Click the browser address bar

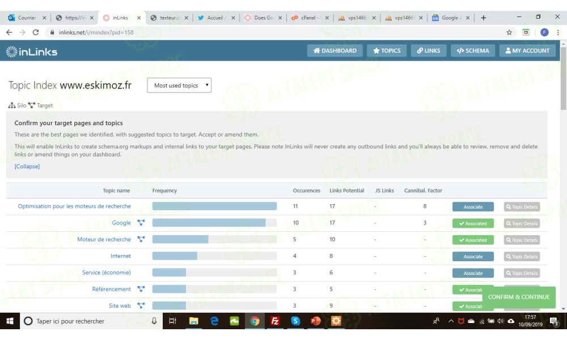[275, 32]
